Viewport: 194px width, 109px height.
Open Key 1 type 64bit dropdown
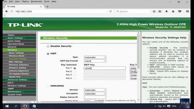coord(133,68)
